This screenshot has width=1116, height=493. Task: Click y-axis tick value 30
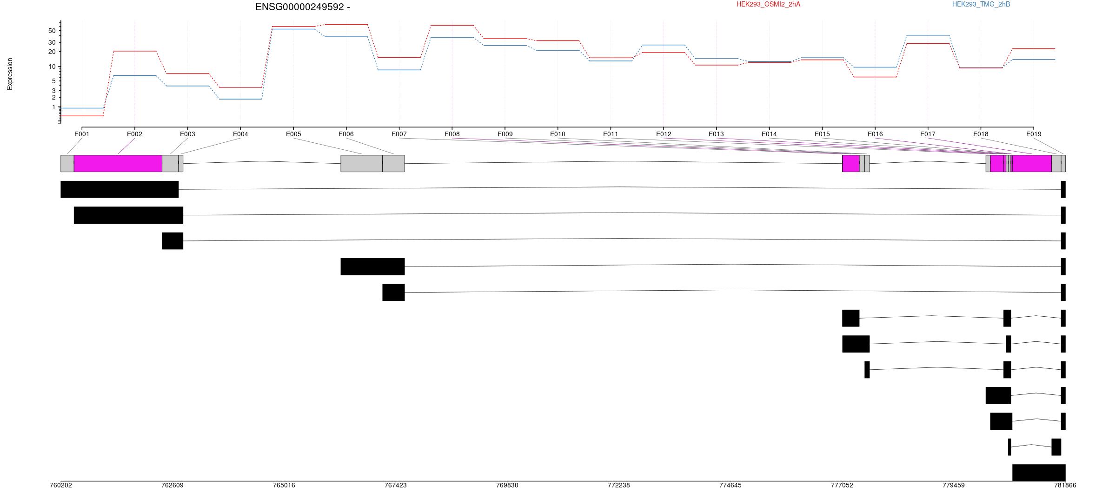pos(52,42)
